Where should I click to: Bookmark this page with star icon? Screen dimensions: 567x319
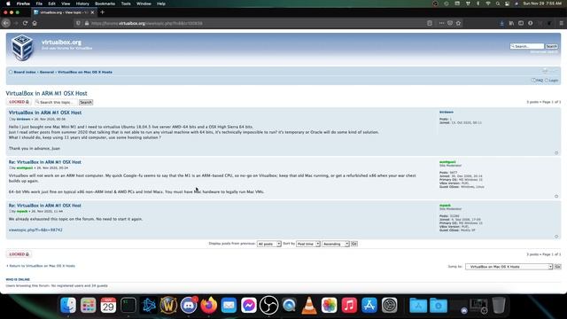[x=459, y=23]
